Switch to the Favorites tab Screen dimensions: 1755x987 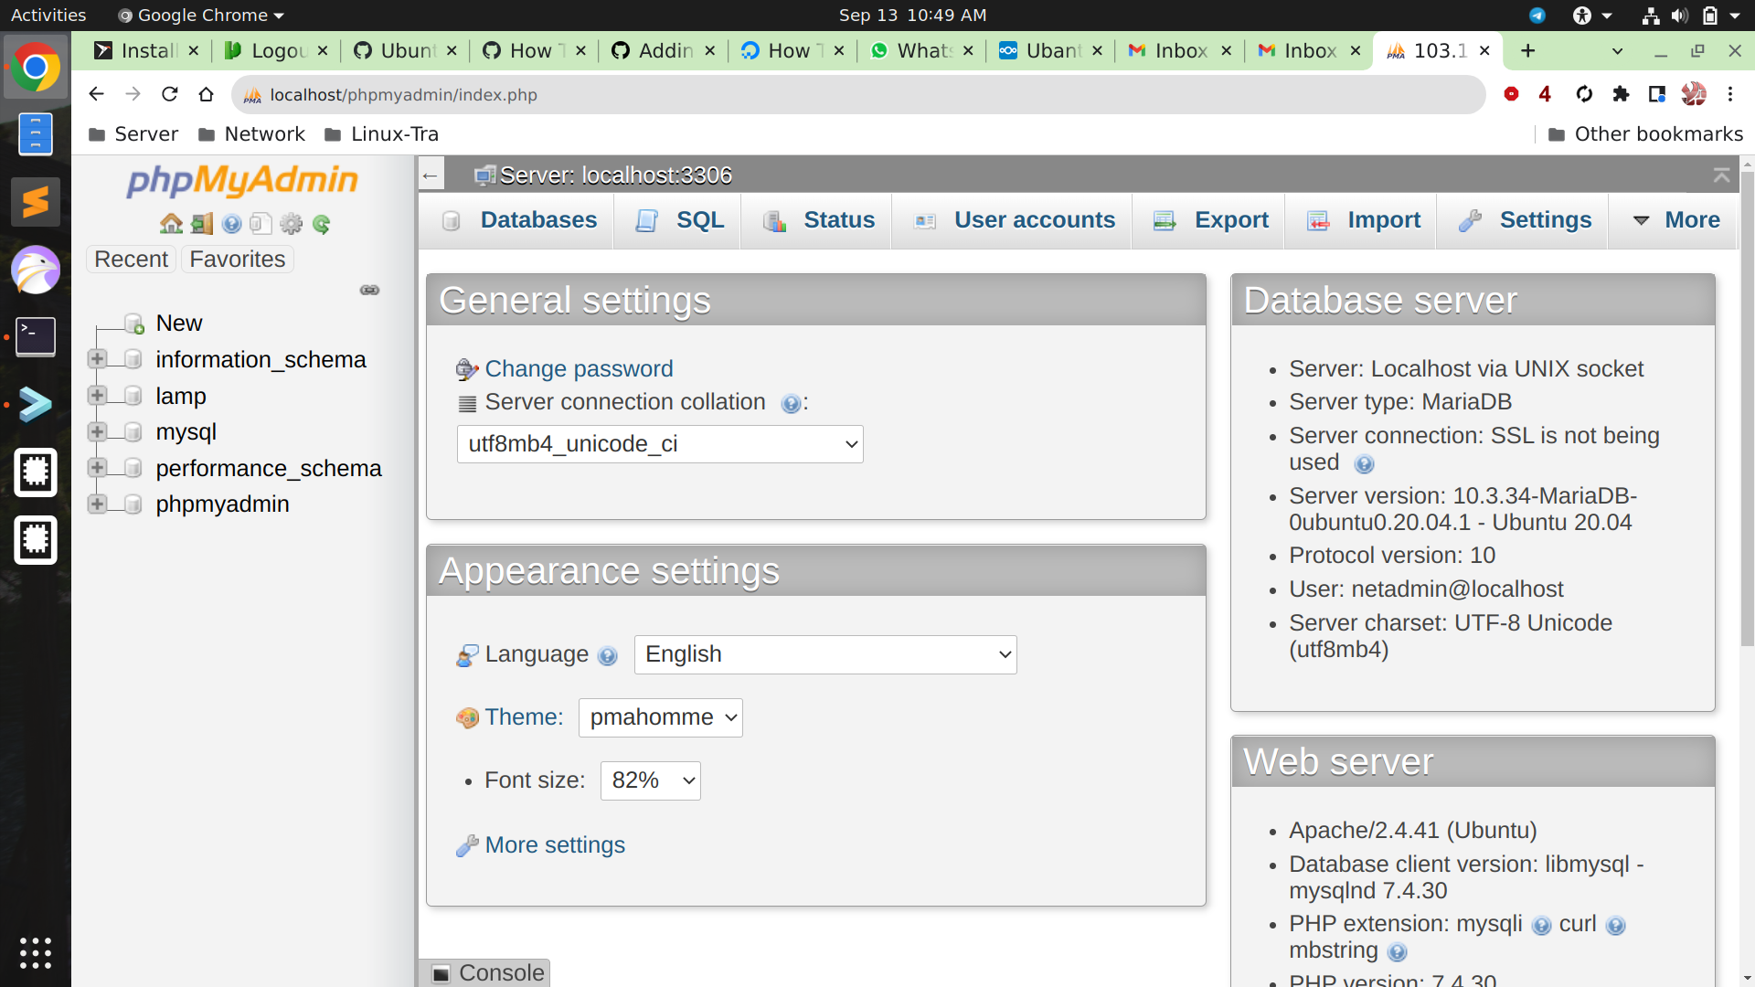click(236, 259)
